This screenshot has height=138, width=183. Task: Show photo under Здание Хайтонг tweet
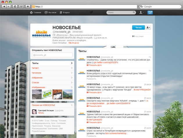[94, 123]
